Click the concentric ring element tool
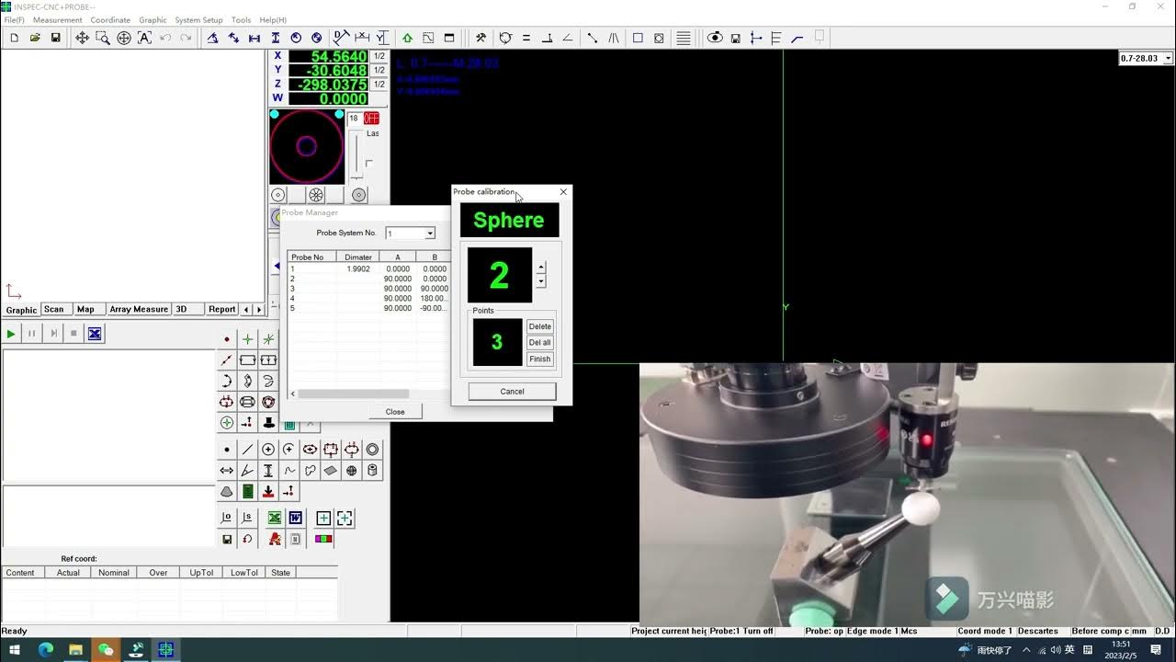1176x662 pixels. [372, 450]
